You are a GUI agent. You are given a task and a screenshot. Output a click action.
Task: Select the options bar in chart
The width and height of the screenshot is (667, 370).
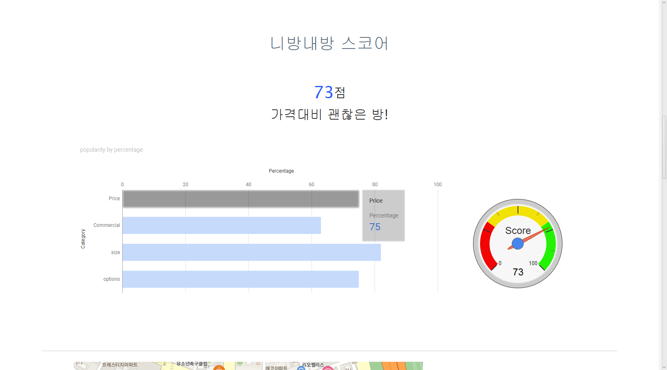(241, 279)
